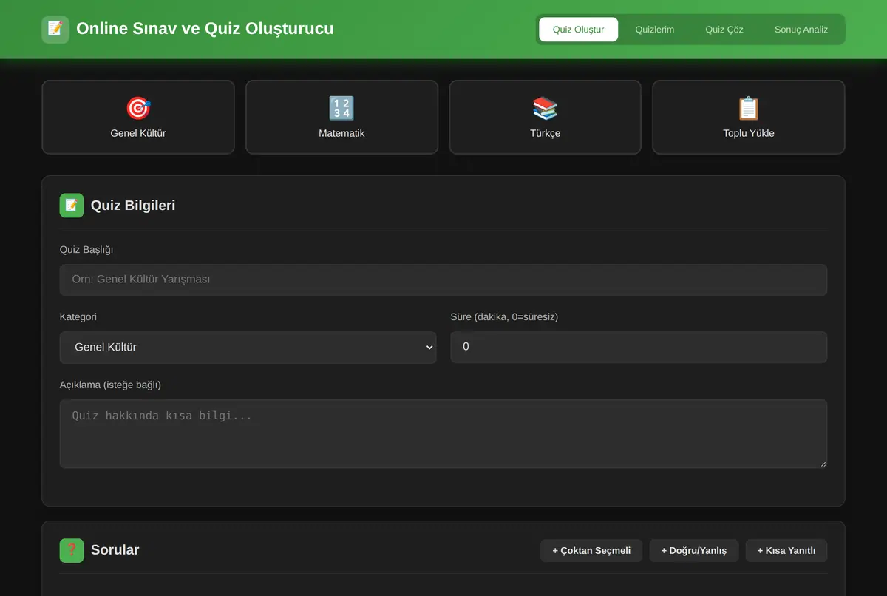Select the Genel Kültür template card
Viewport: 887px width, 596px height.
[138, 117]
